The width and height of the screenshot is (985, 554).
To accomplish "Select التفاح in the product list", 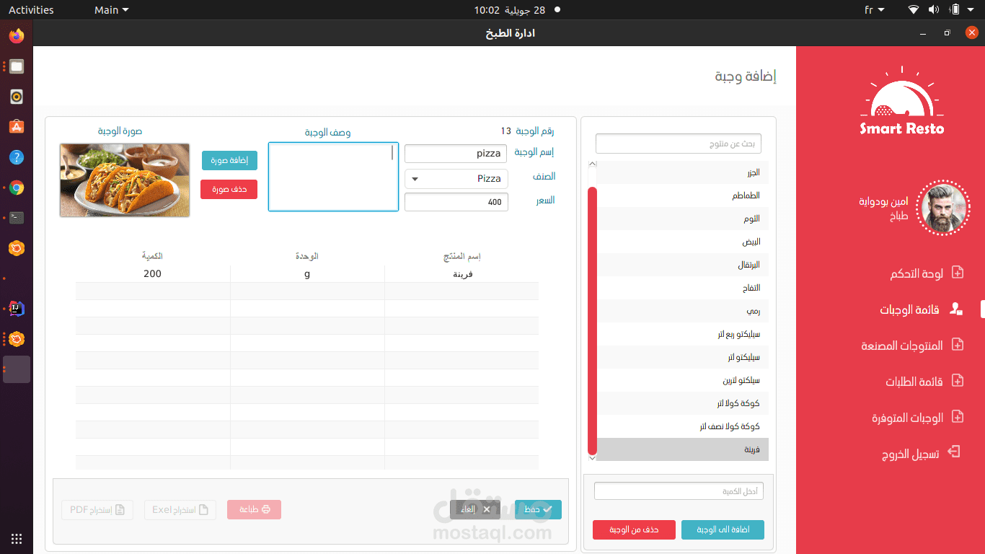I will click(x=683, y=288).
